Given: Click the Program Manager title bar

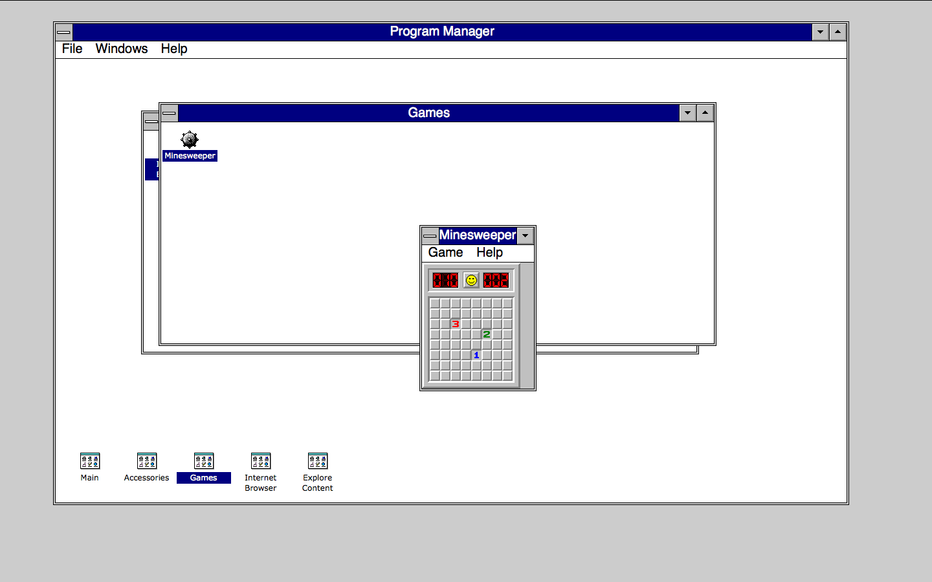Looking at the screenshot, I should click(442, 32).
